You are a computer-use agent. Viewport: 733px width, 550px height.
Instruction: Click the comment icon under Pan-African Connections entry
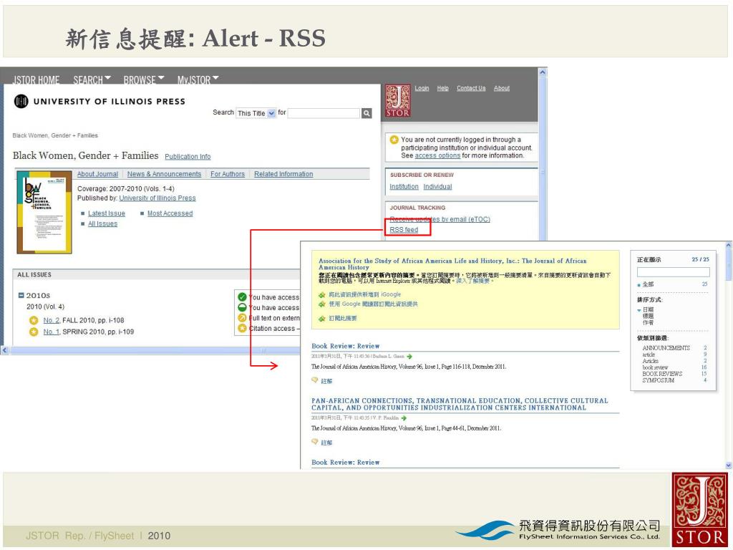point(315,442)
